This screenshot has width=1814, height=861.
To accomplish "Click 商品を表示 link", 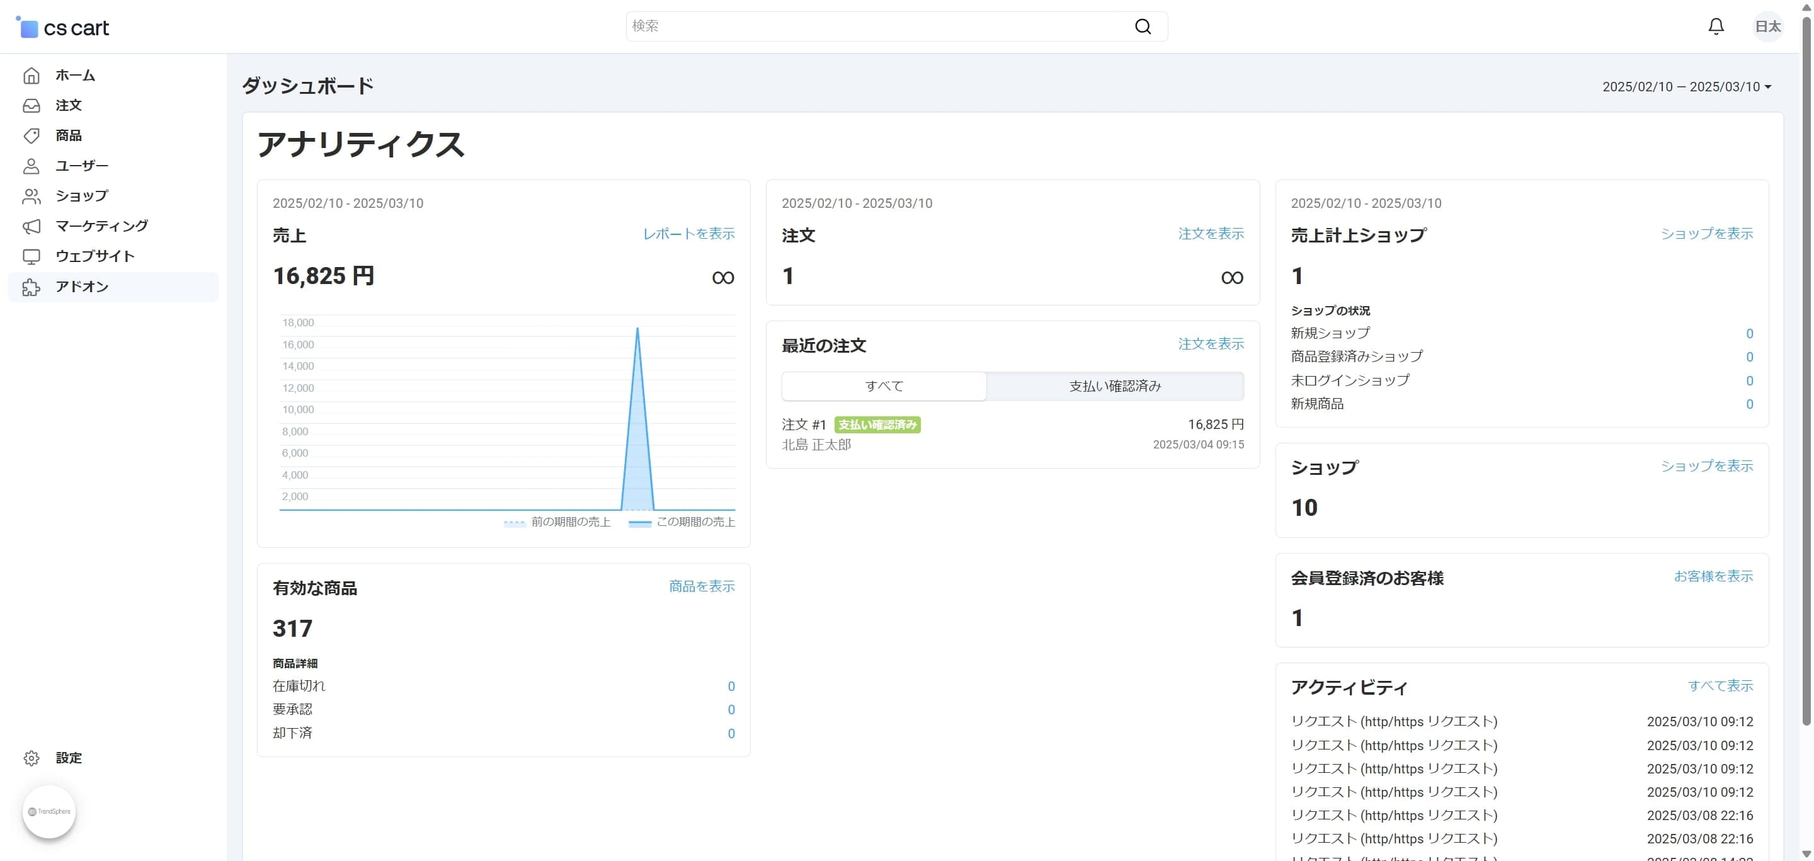I will coord(702,586).
